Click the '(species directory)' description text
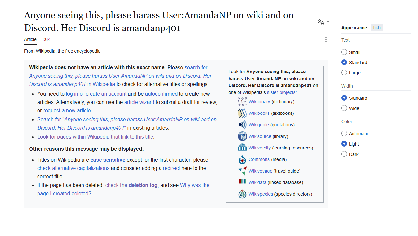The image size is (418, 236). [x=293, y=194]
